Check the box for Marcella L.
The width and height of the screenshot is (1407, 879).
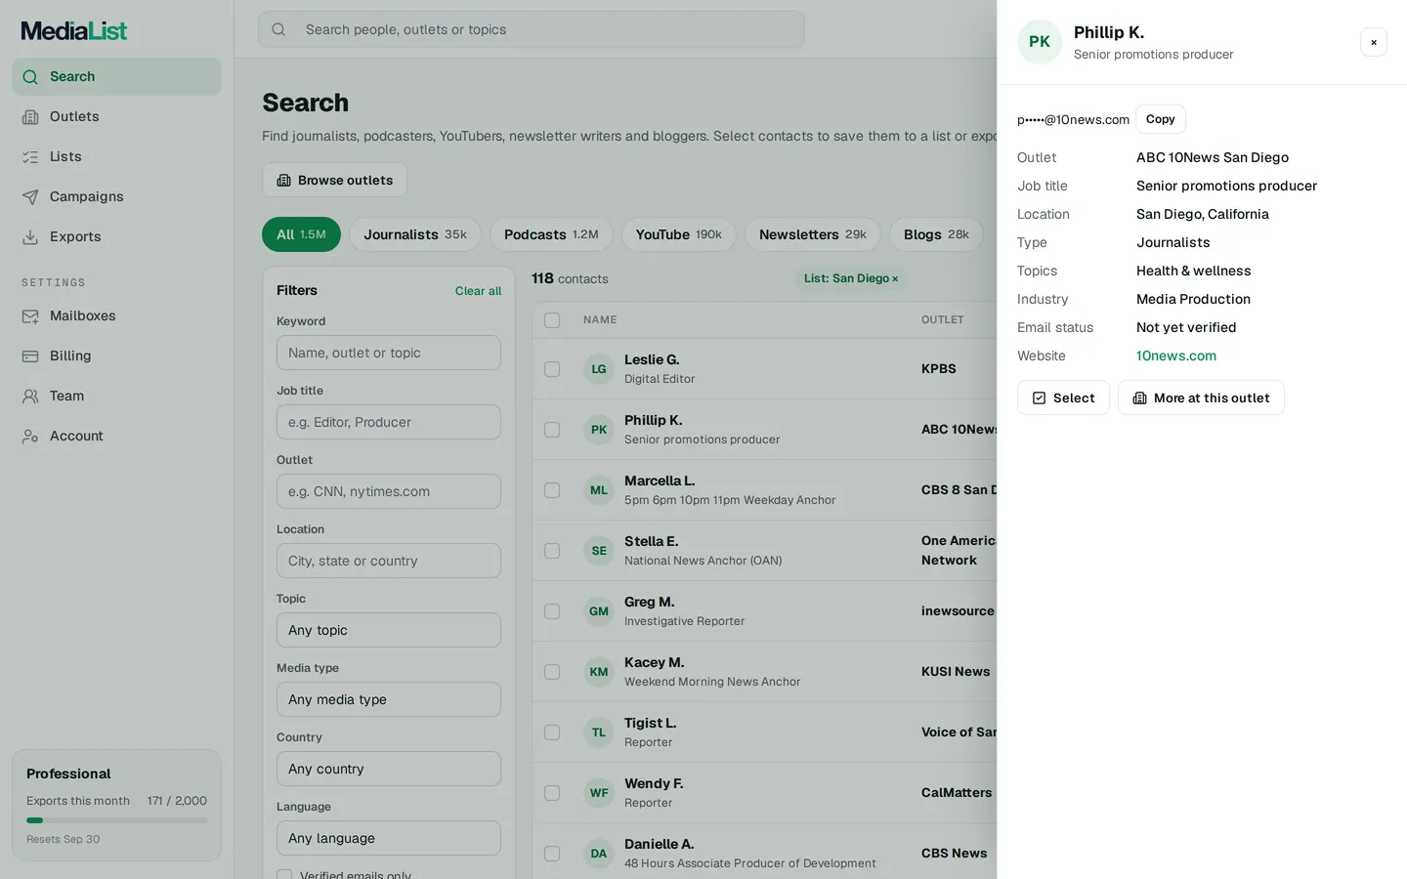pos(552,490)
